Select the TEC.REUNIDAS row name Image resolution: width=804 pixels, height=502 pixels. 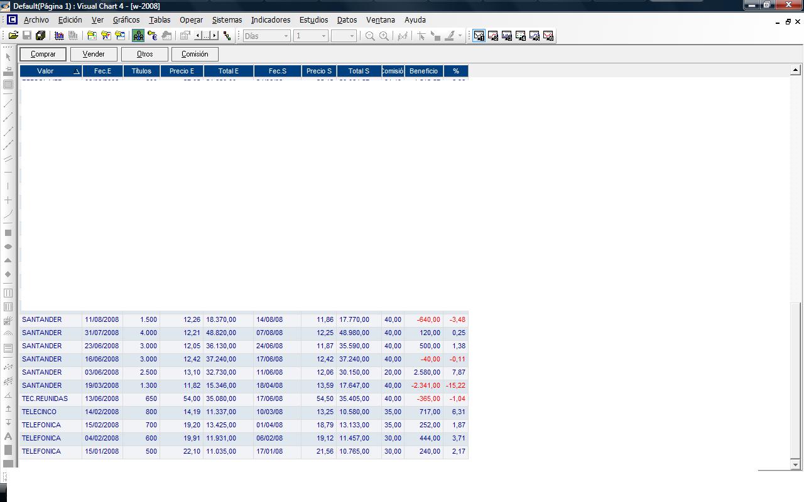point(45,398)
